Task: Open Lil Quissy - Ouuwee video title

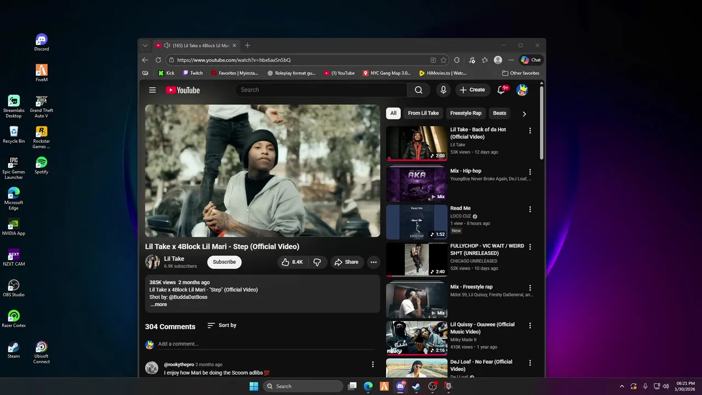Action: (483, 328)
